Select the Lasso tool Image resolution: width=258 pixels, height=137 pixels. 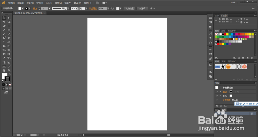(x=9, y=22)
